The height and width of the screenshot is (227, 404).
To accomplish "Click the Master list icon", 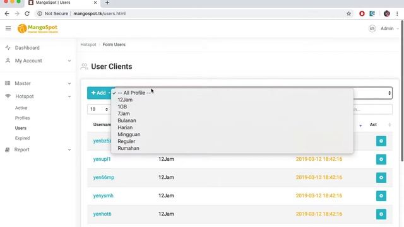I will pyautogui.click(x=8, y=83).
